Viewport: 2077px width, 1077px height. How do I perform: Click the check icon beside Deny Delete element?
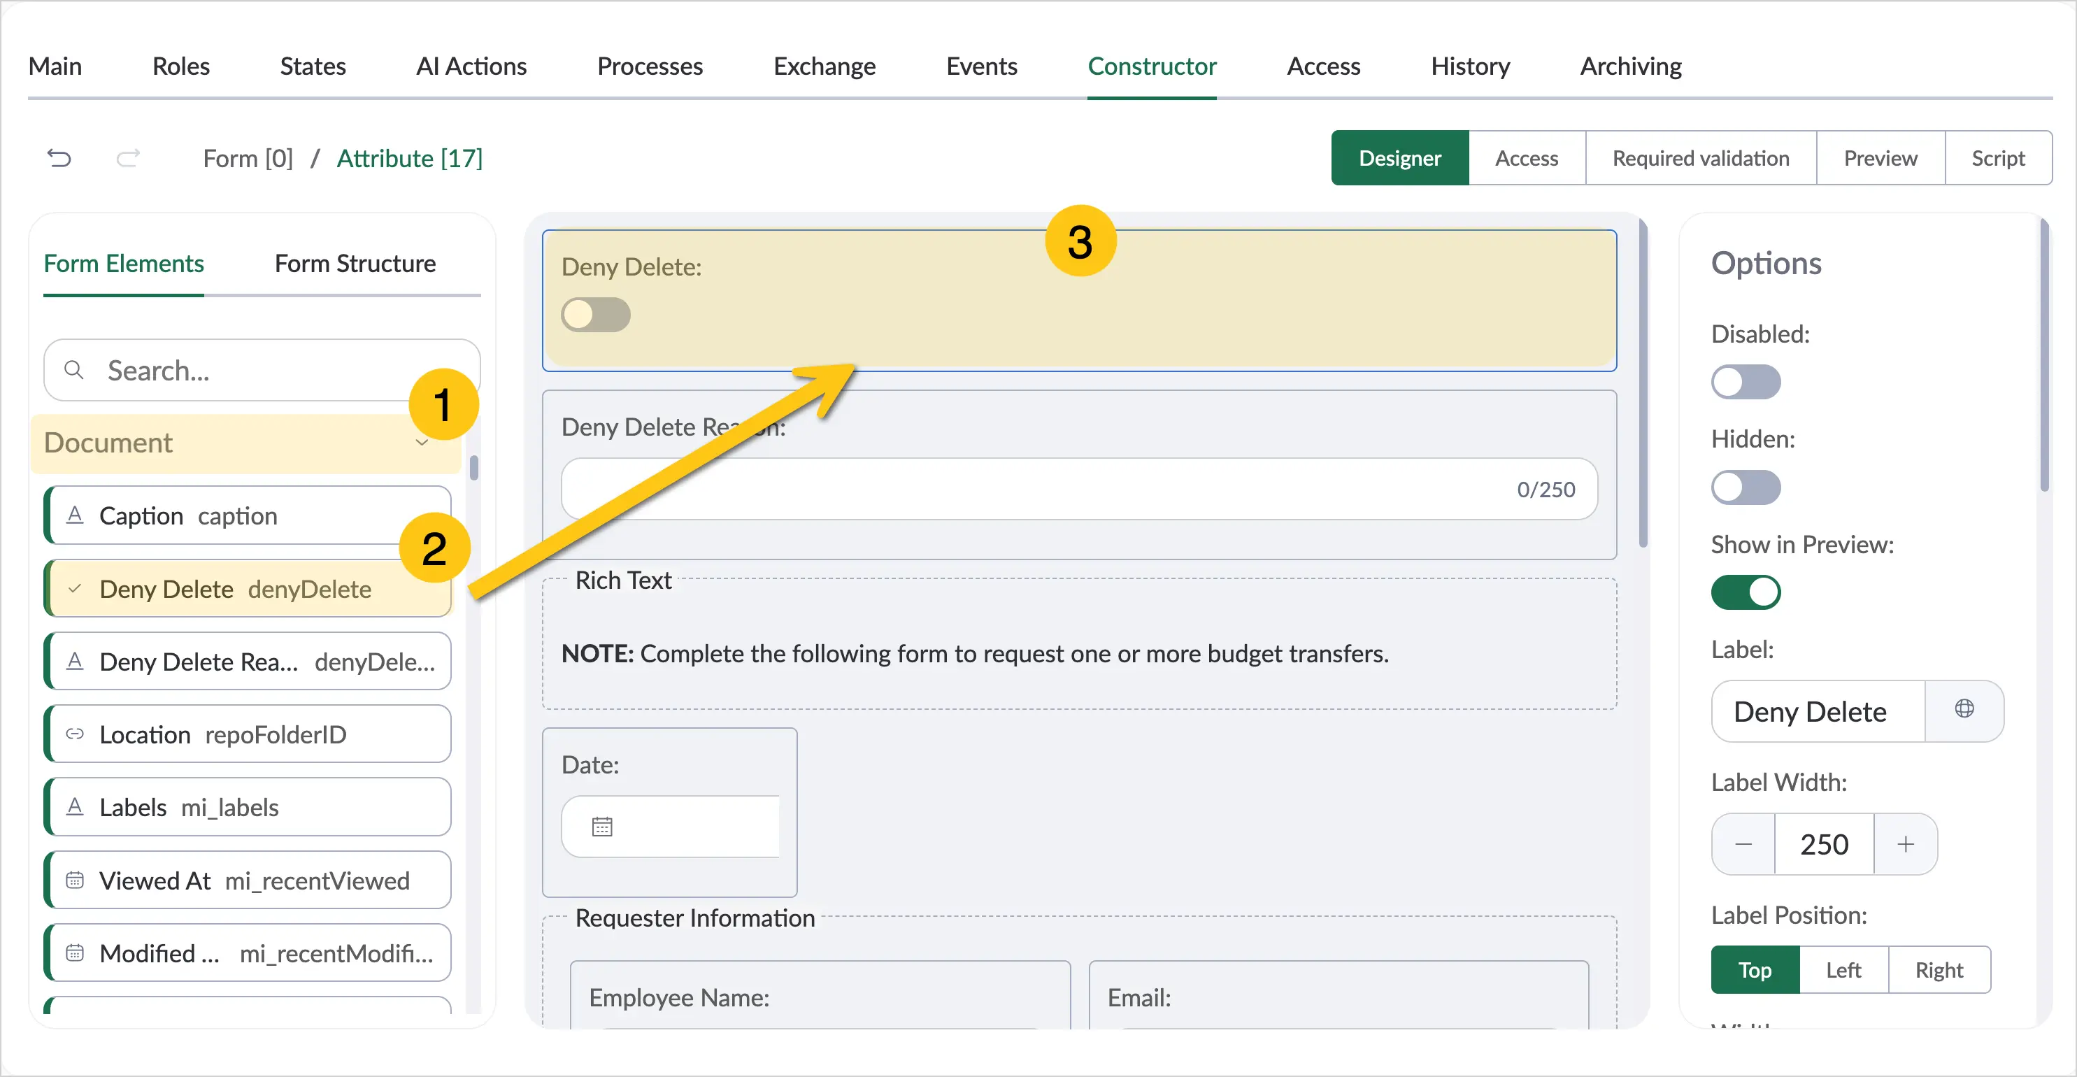click(75, 588)
